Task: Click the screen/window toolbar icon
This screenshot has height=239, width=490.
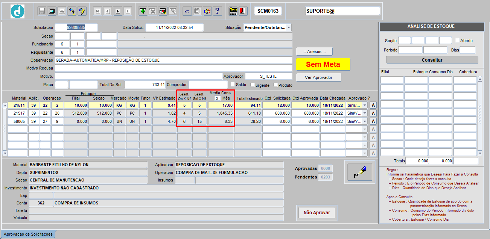Action: point(52,11)
